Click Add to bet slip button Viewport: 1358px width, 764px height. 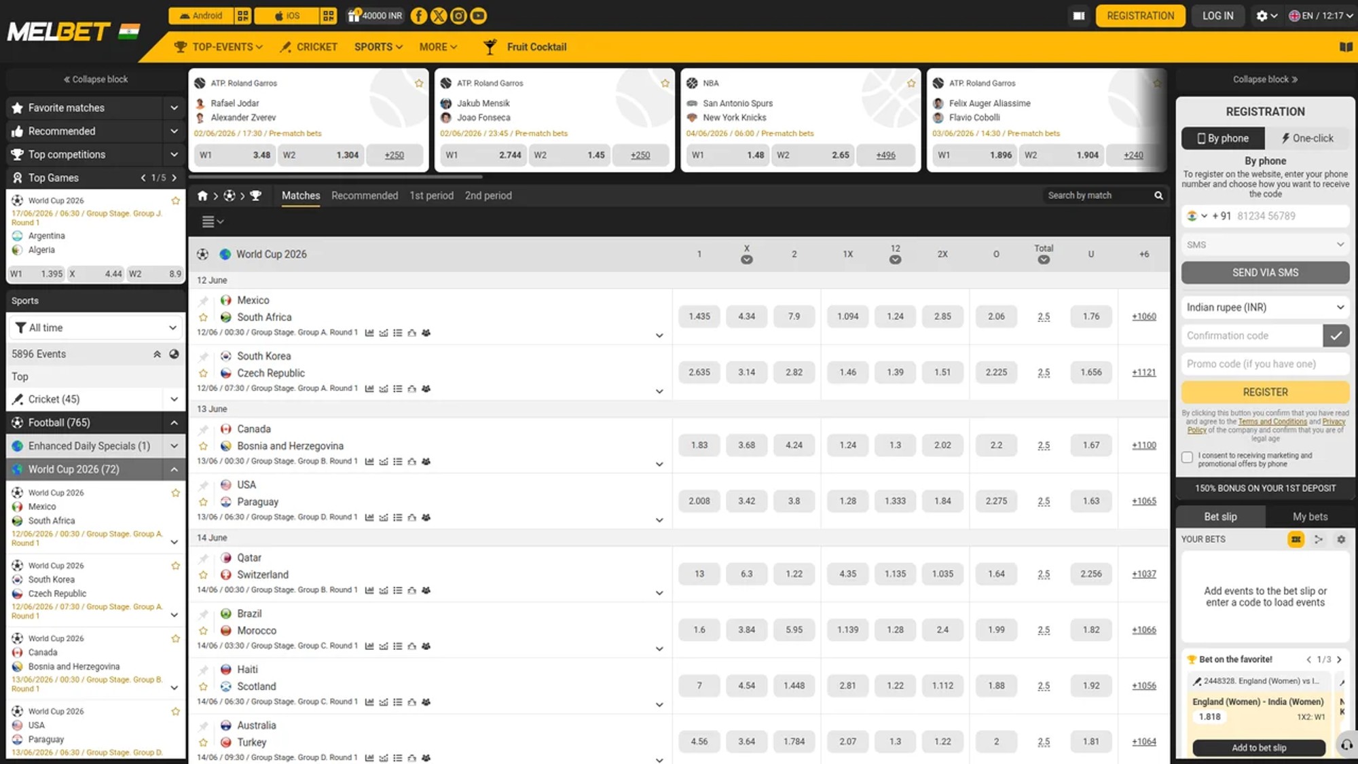1259,748
